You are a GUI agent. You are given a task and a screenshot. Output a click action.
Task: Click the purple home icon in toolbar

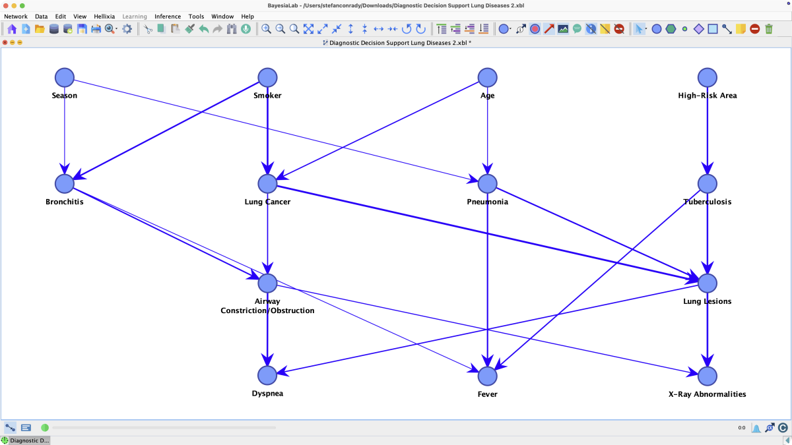pyautogui.click(x=12, y=29)
